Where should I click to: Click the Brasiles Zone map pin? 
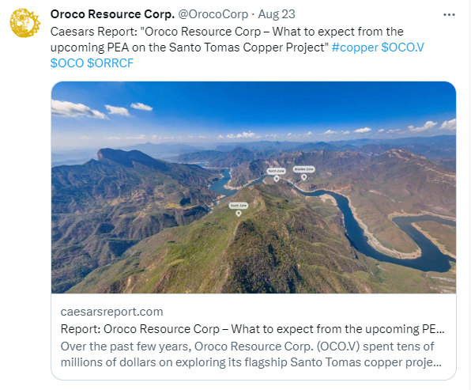pos(304,177)
